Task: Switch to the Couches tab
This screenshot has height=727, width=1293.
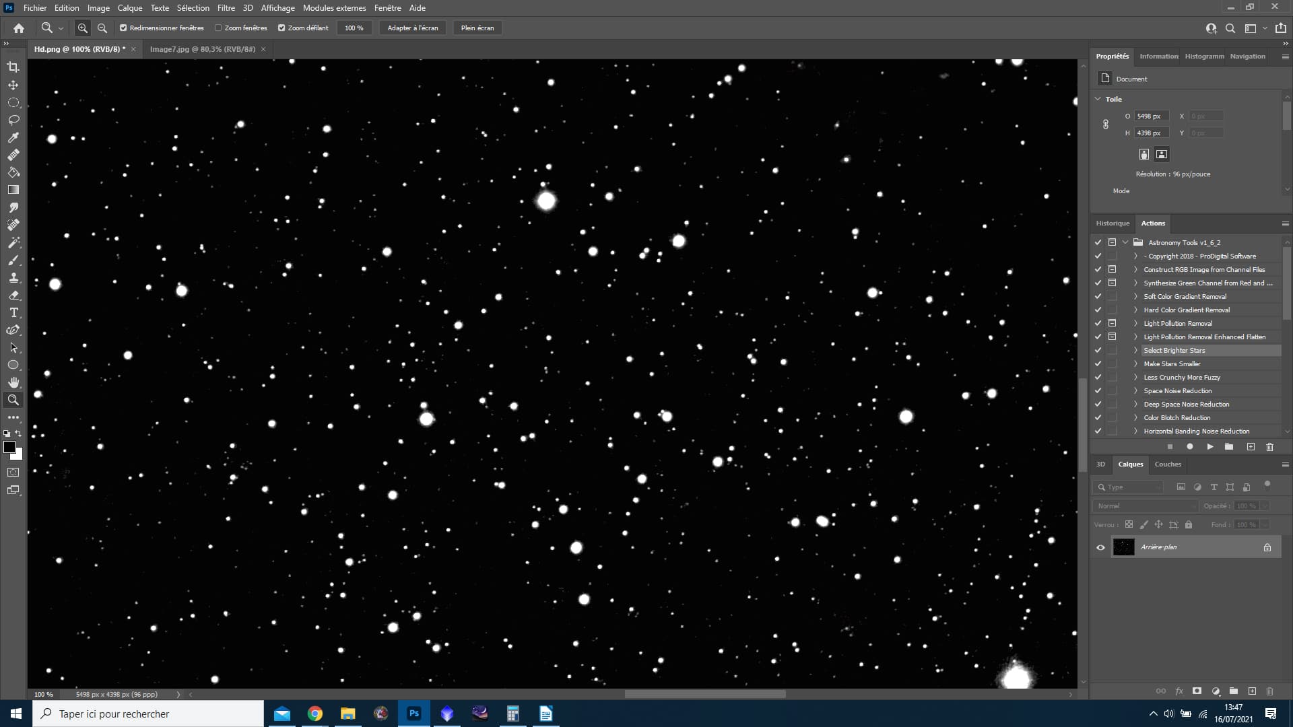Action: [x=1168, y=464]
